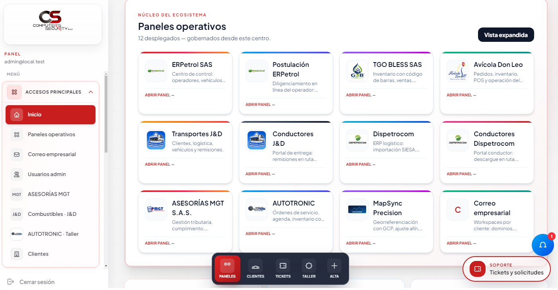Image resolution: width=558 pixels, height=290 pixels.
Task: Click the Computers Security logo
Action: tap(53, 20)
